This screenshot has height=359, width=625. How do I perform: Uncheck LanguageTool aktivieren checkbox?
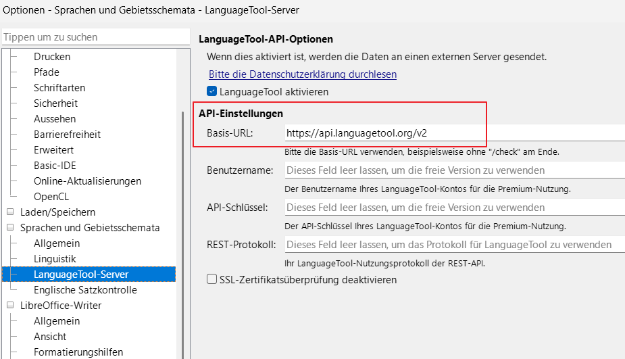click(212, 91)
